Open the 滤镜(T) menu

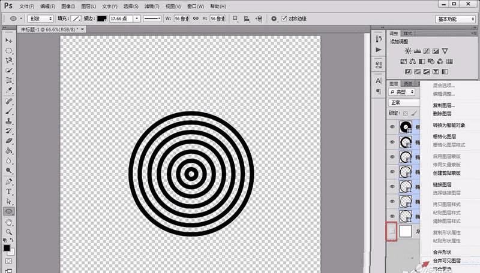(152, 6)
